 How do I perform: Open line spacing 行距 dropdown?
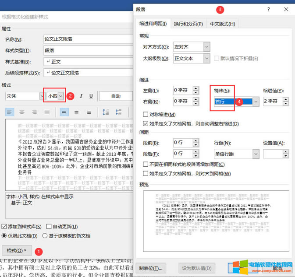click(256, 154)
